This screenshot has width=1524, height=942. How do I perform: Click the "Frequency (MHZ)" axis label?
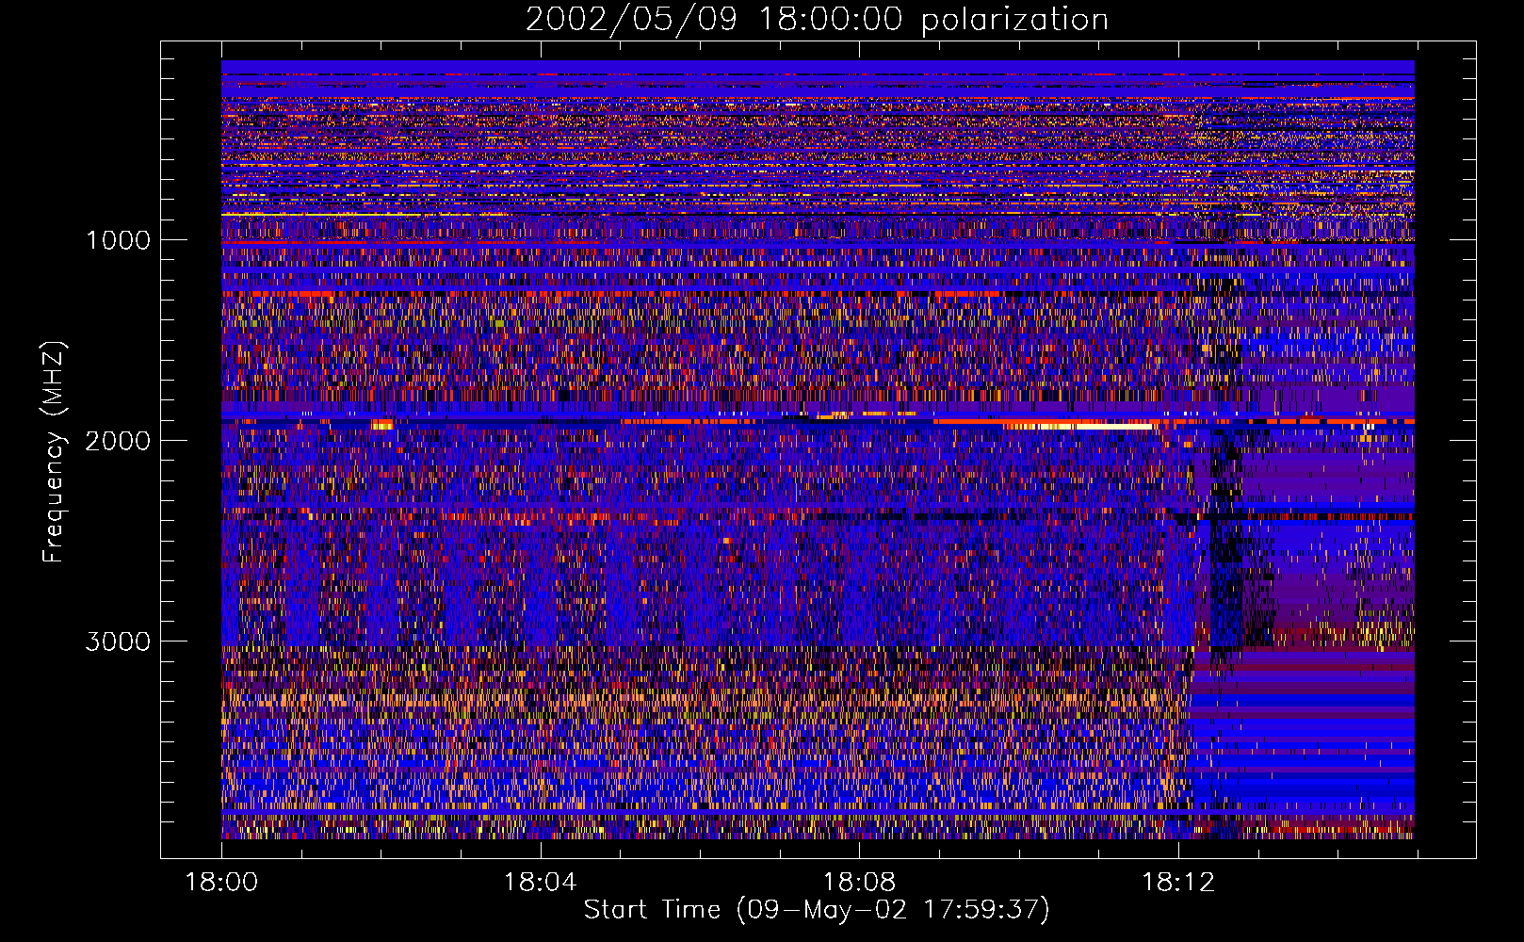(55, 452)
